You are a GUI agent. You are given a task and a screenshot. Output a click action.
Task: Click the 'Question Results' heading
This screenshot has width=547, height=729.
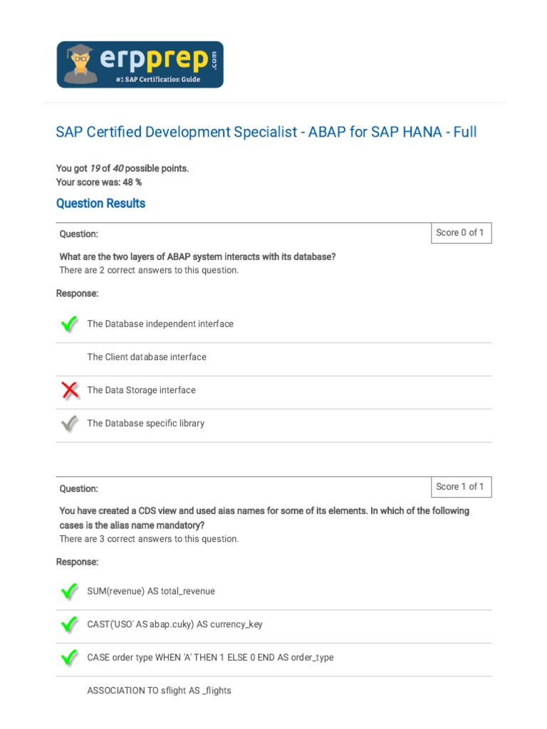(100, 204)
